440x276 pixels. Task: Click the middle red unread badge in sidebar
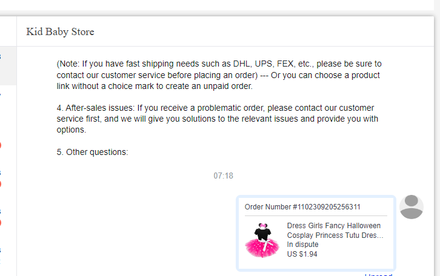point(1,185)
